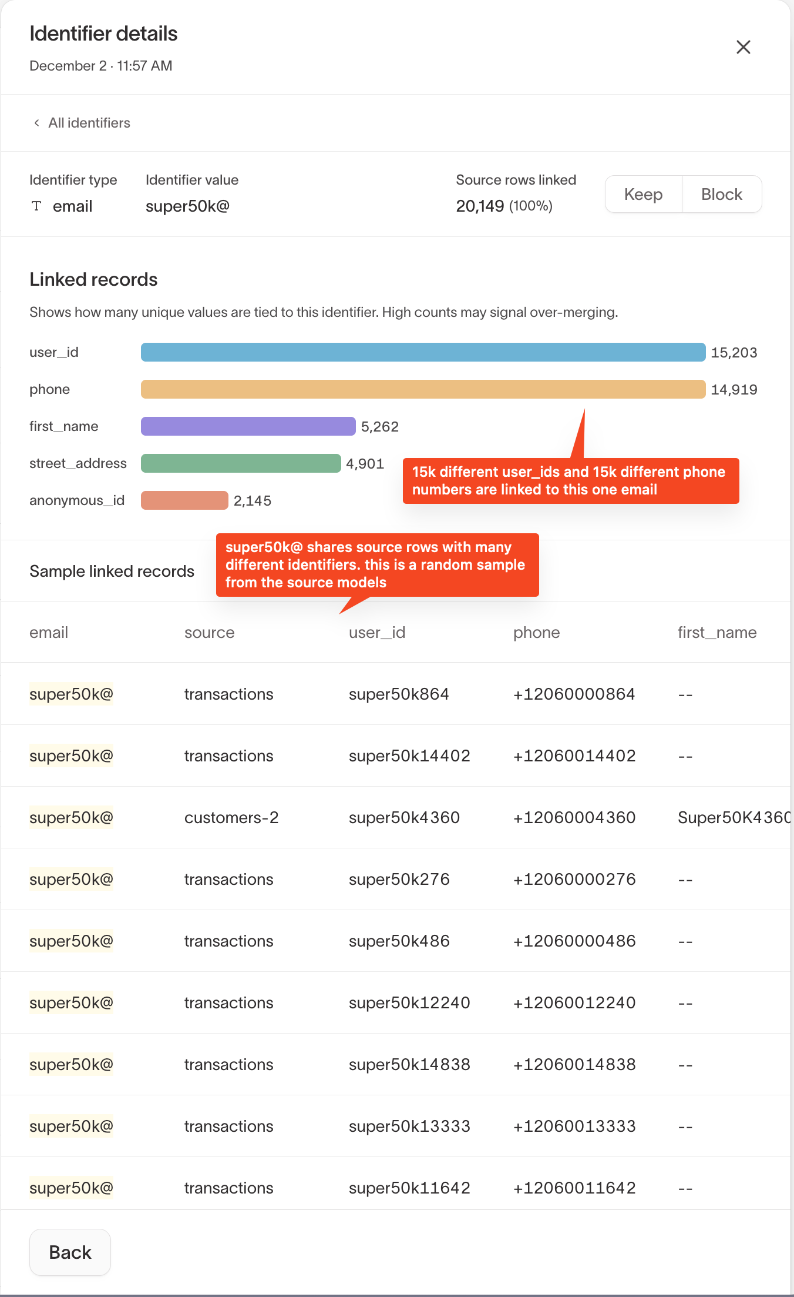Select the customers-2 source row
794x1297 pixels.
(x=231, y=818)
